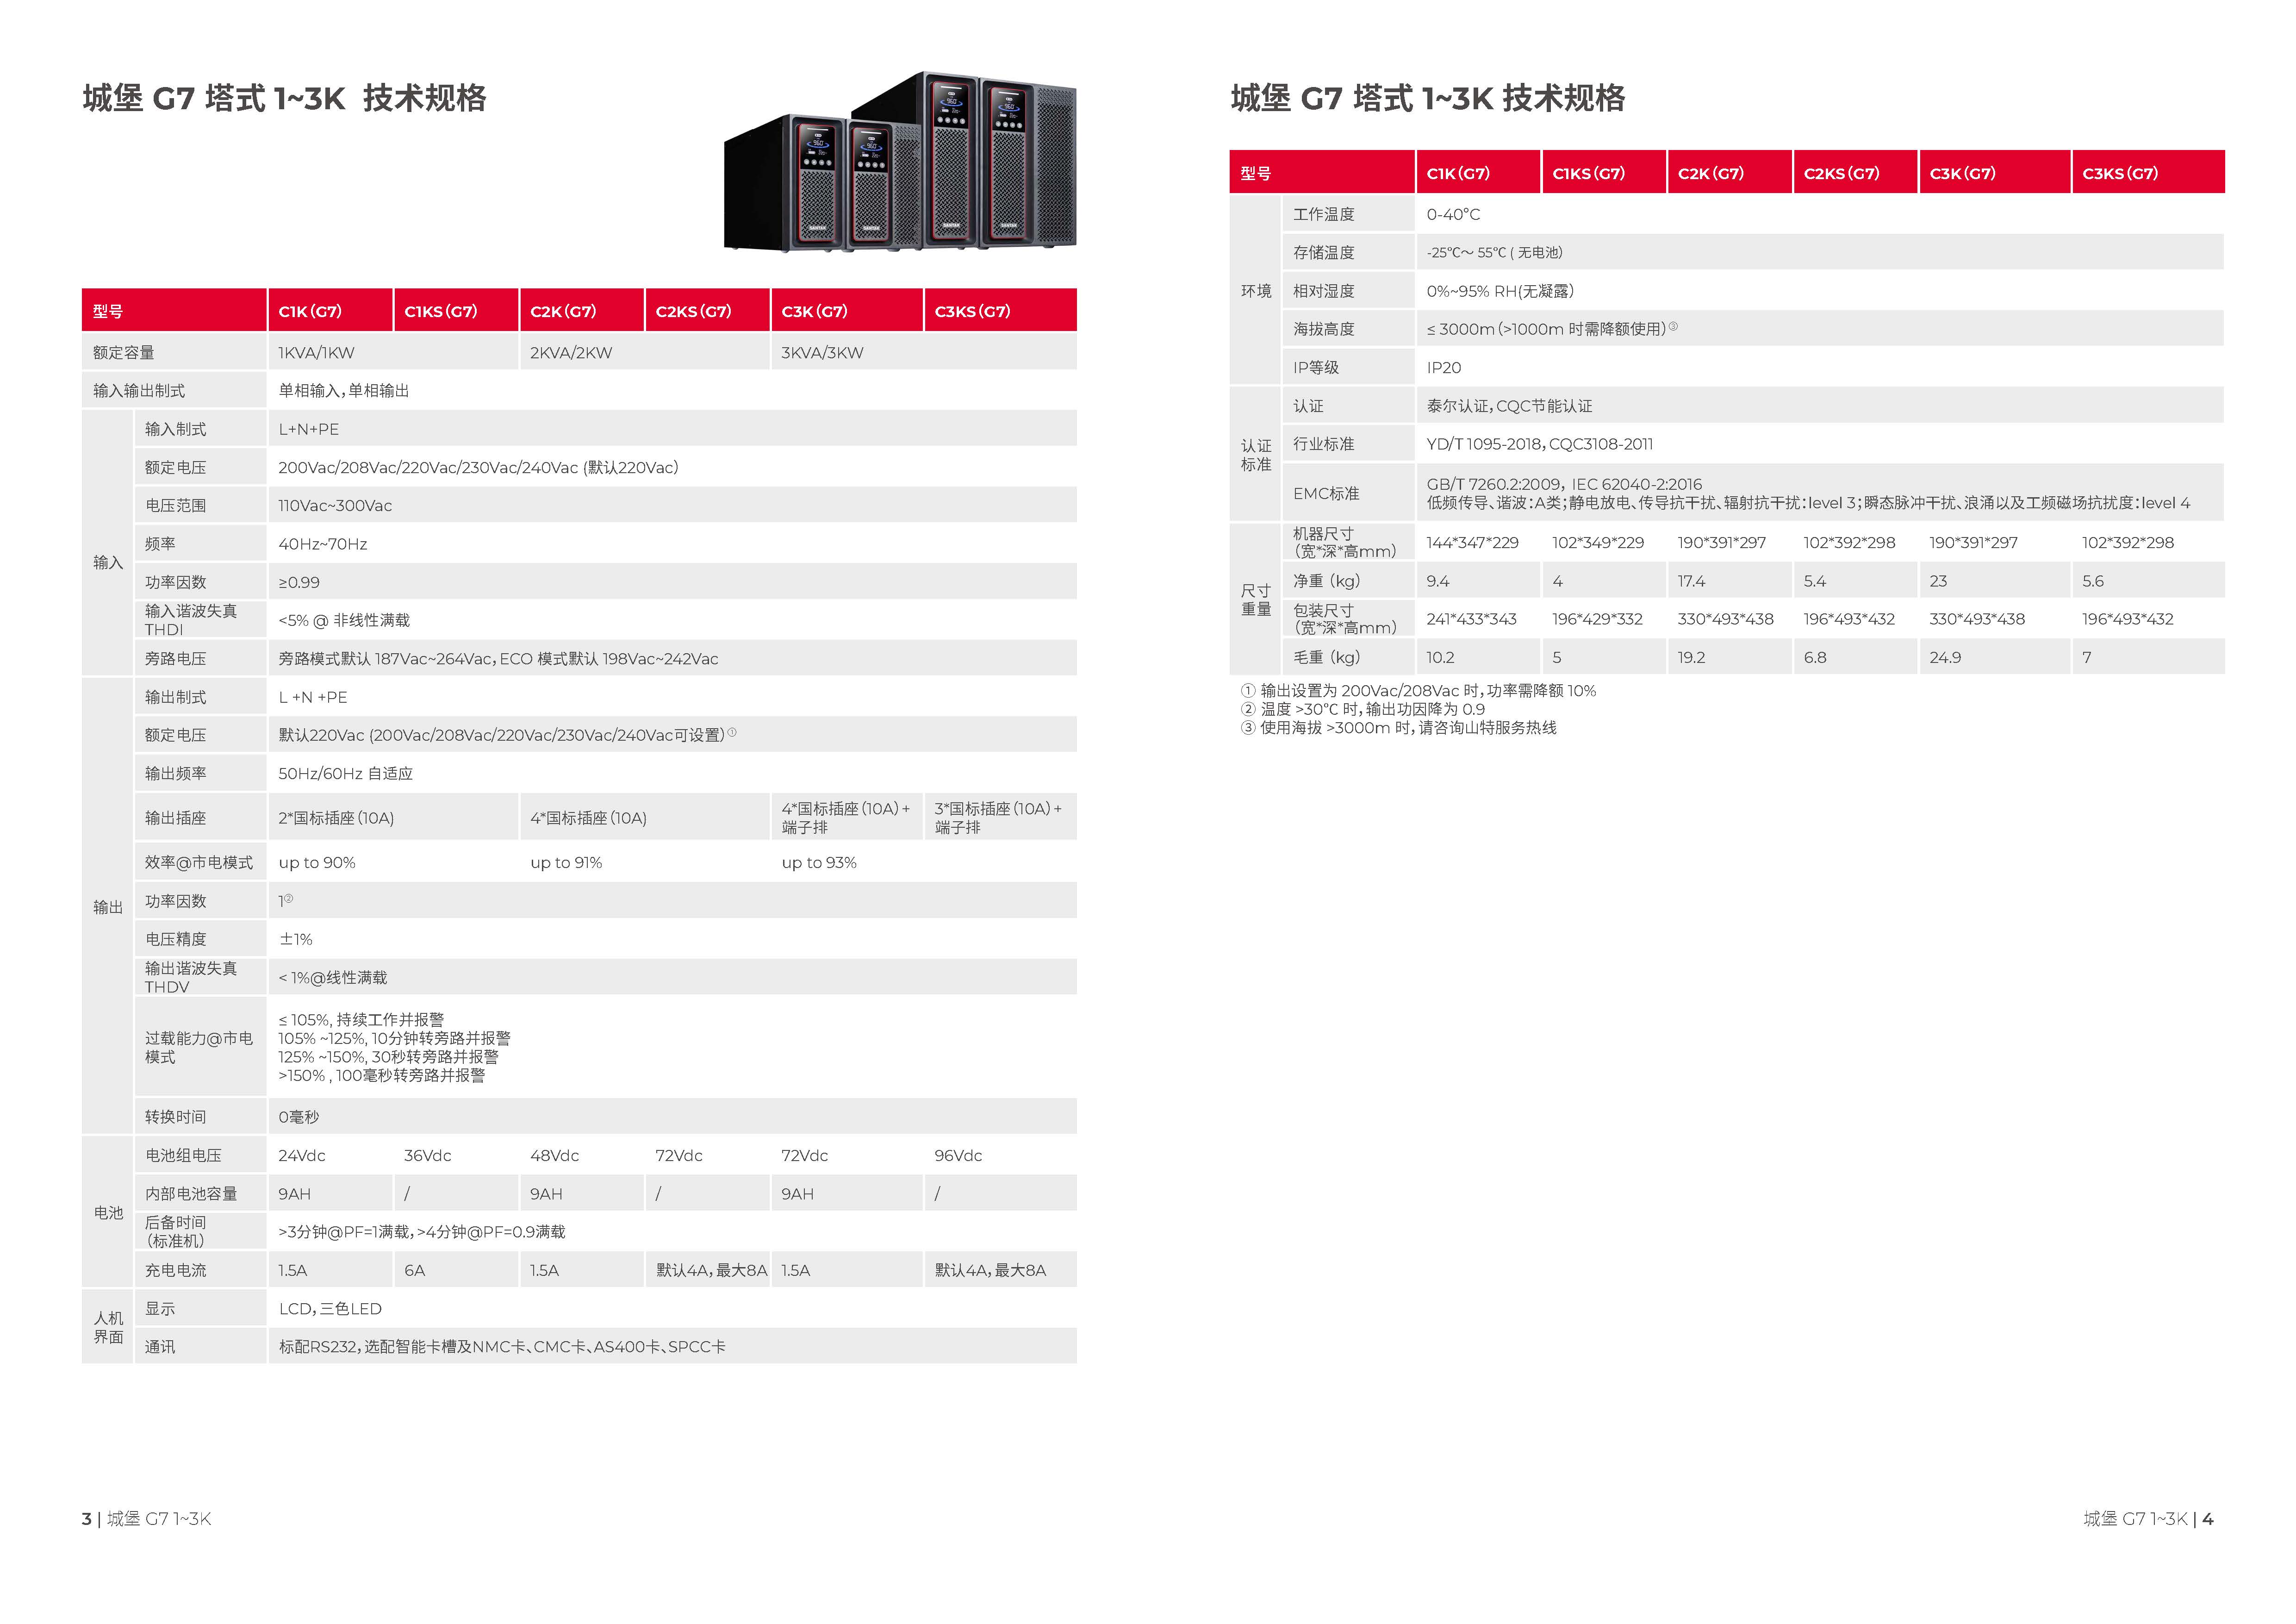Click the 40Hz~70Hz frequency value

(323, 544)
